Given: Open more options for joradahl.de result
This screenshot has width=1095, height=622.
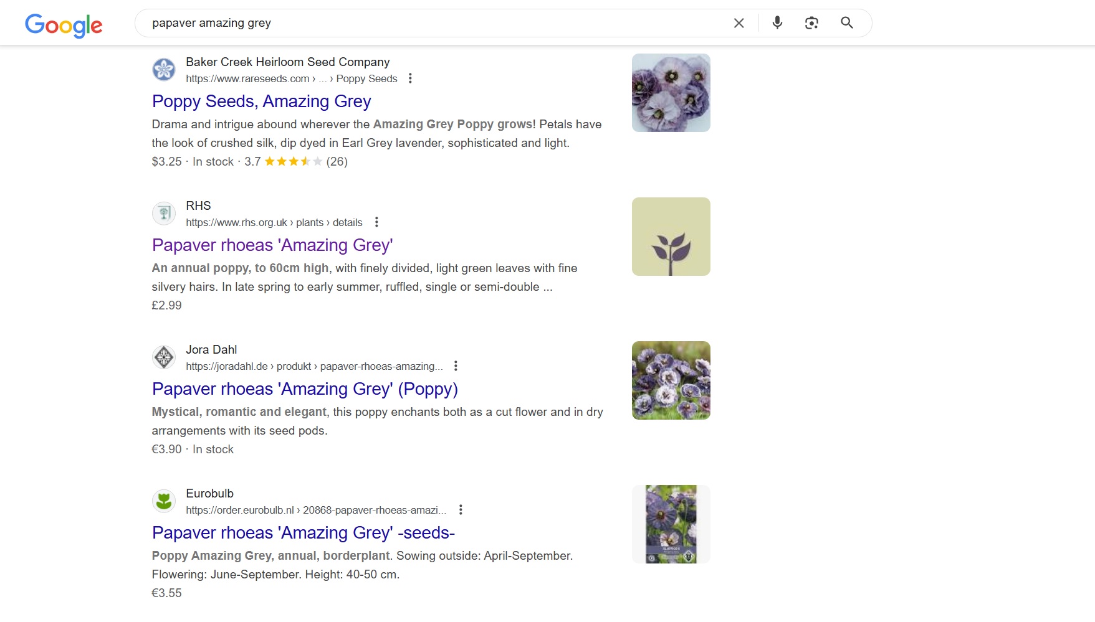Looking at the screenshot, I should click(x=456, y=366).
